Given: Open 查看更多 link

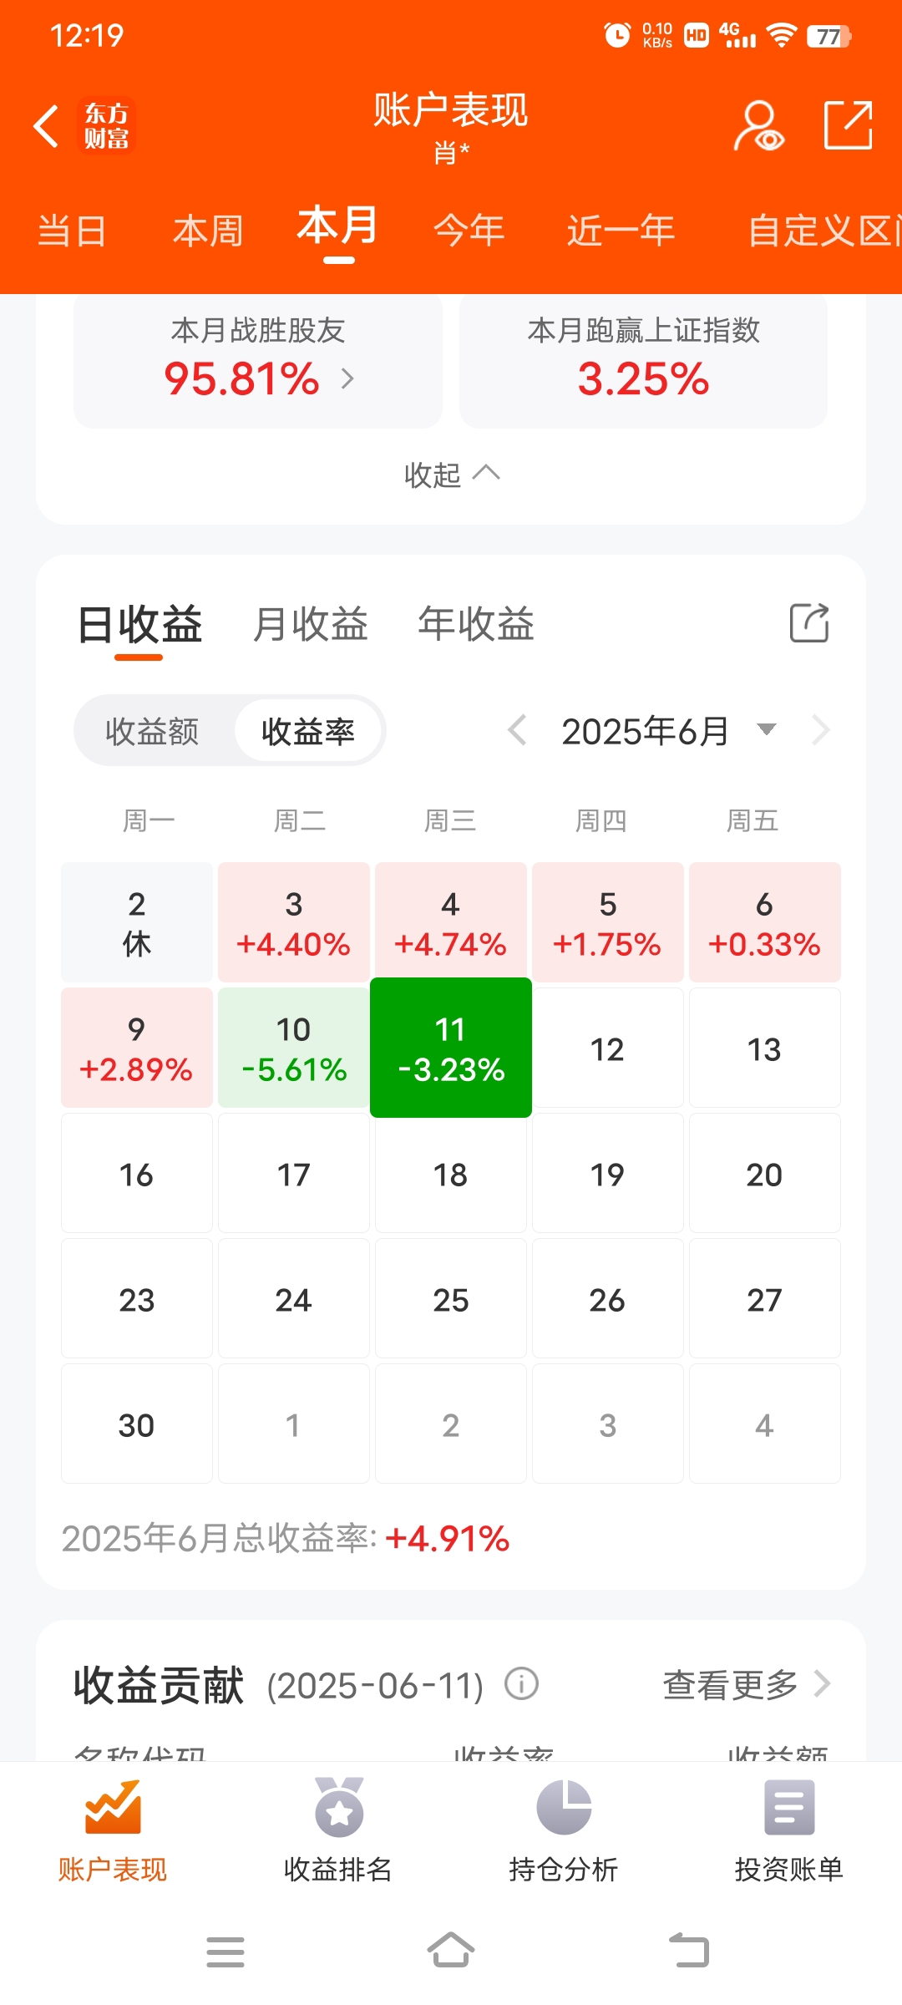Looking at the screenshot, I should [747, 1684].
